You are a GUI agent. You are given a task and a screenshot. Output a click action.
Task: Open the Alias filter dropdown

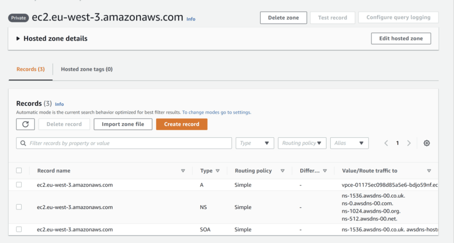click(x=349, y=143)
